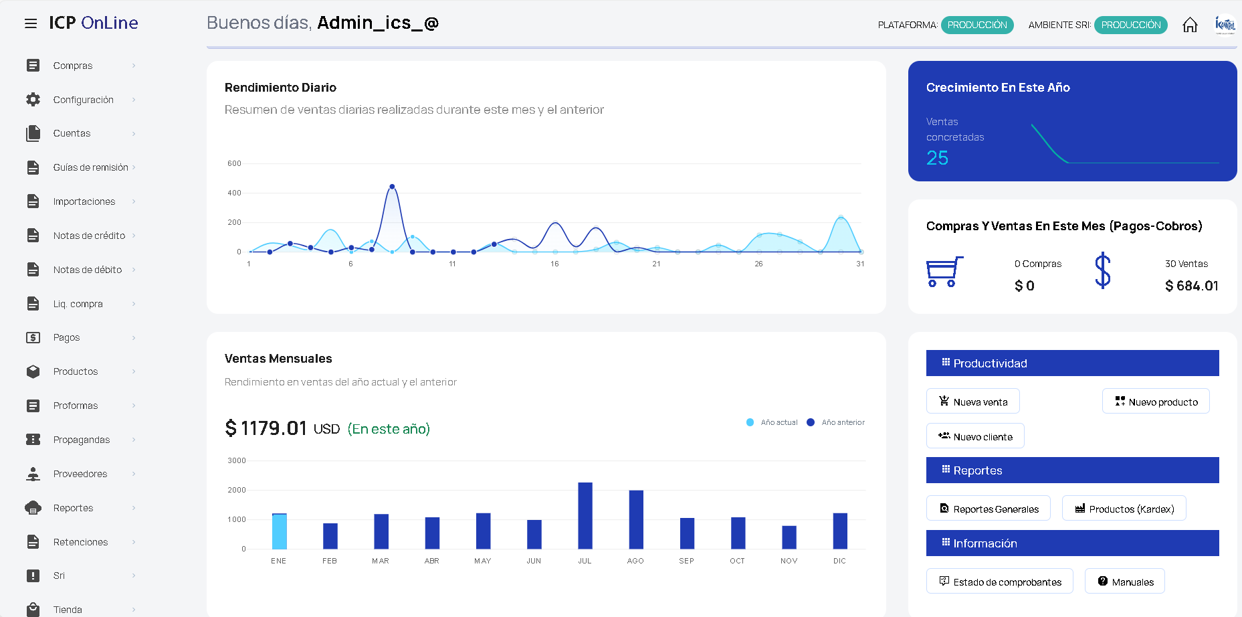Select Retenciones in sidebar

click(80, 542)
